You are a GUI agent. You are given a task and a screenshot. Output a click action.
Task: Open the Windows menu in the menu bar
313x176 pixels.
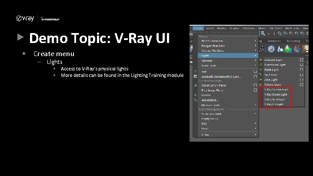click(249, 28)
